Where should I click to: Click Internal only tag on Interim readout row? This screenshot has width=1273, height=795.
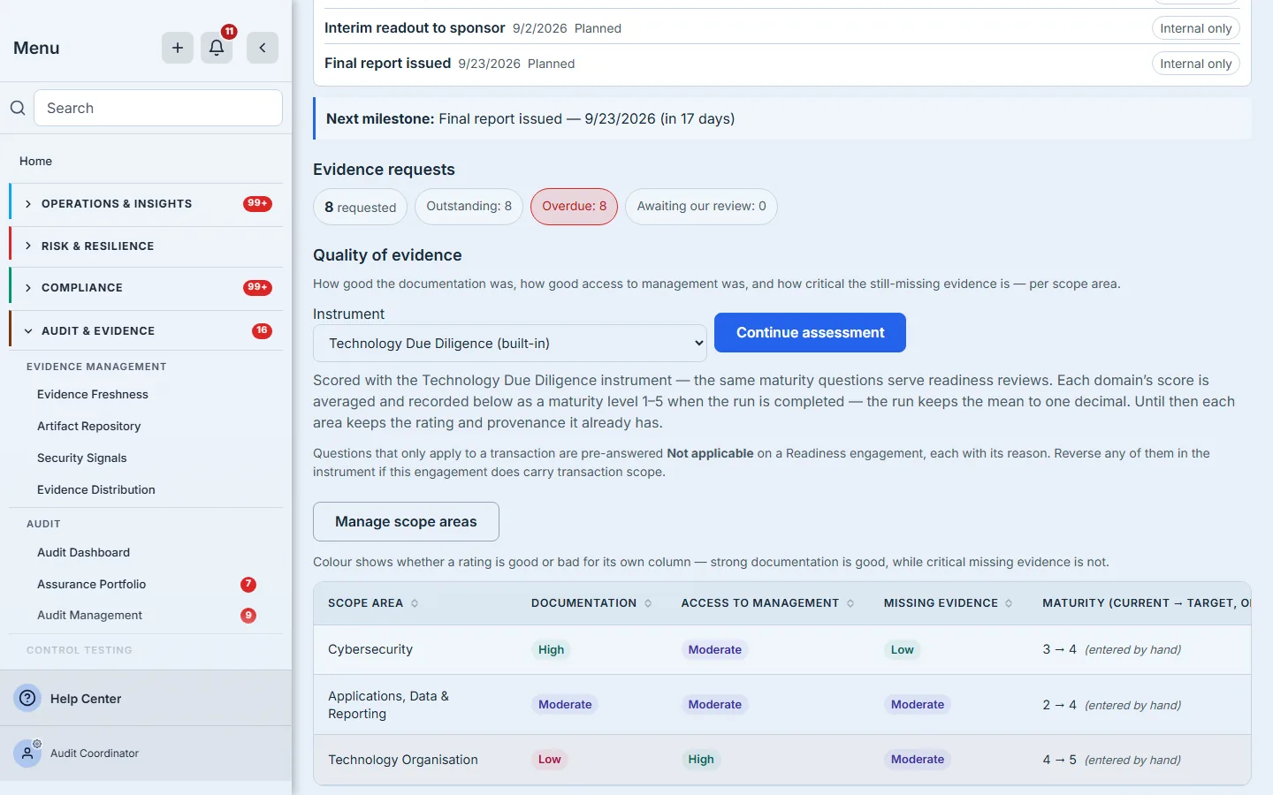[1196, 28]
